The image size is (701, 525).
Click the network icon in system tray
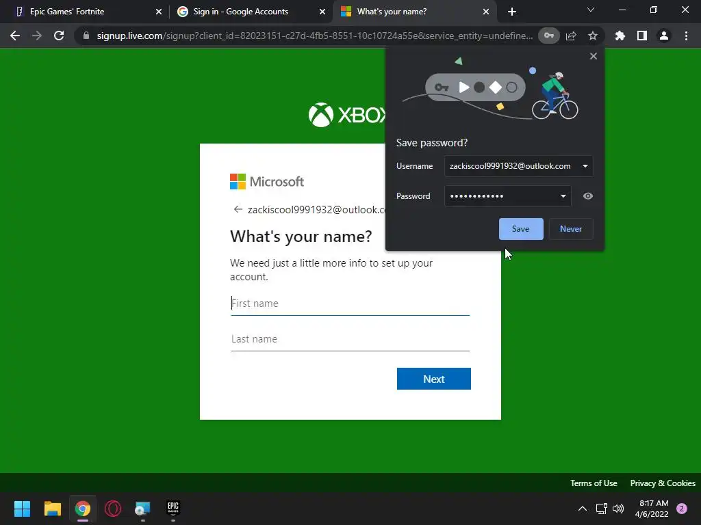(601, 509)
